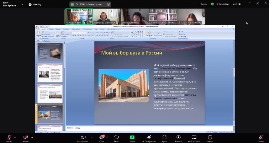Open options for RCNK in Athens's screen share

(108, 4)
